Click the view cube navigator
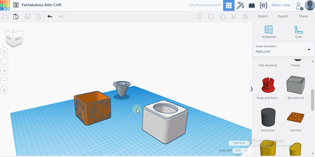 tap(14, 38)
